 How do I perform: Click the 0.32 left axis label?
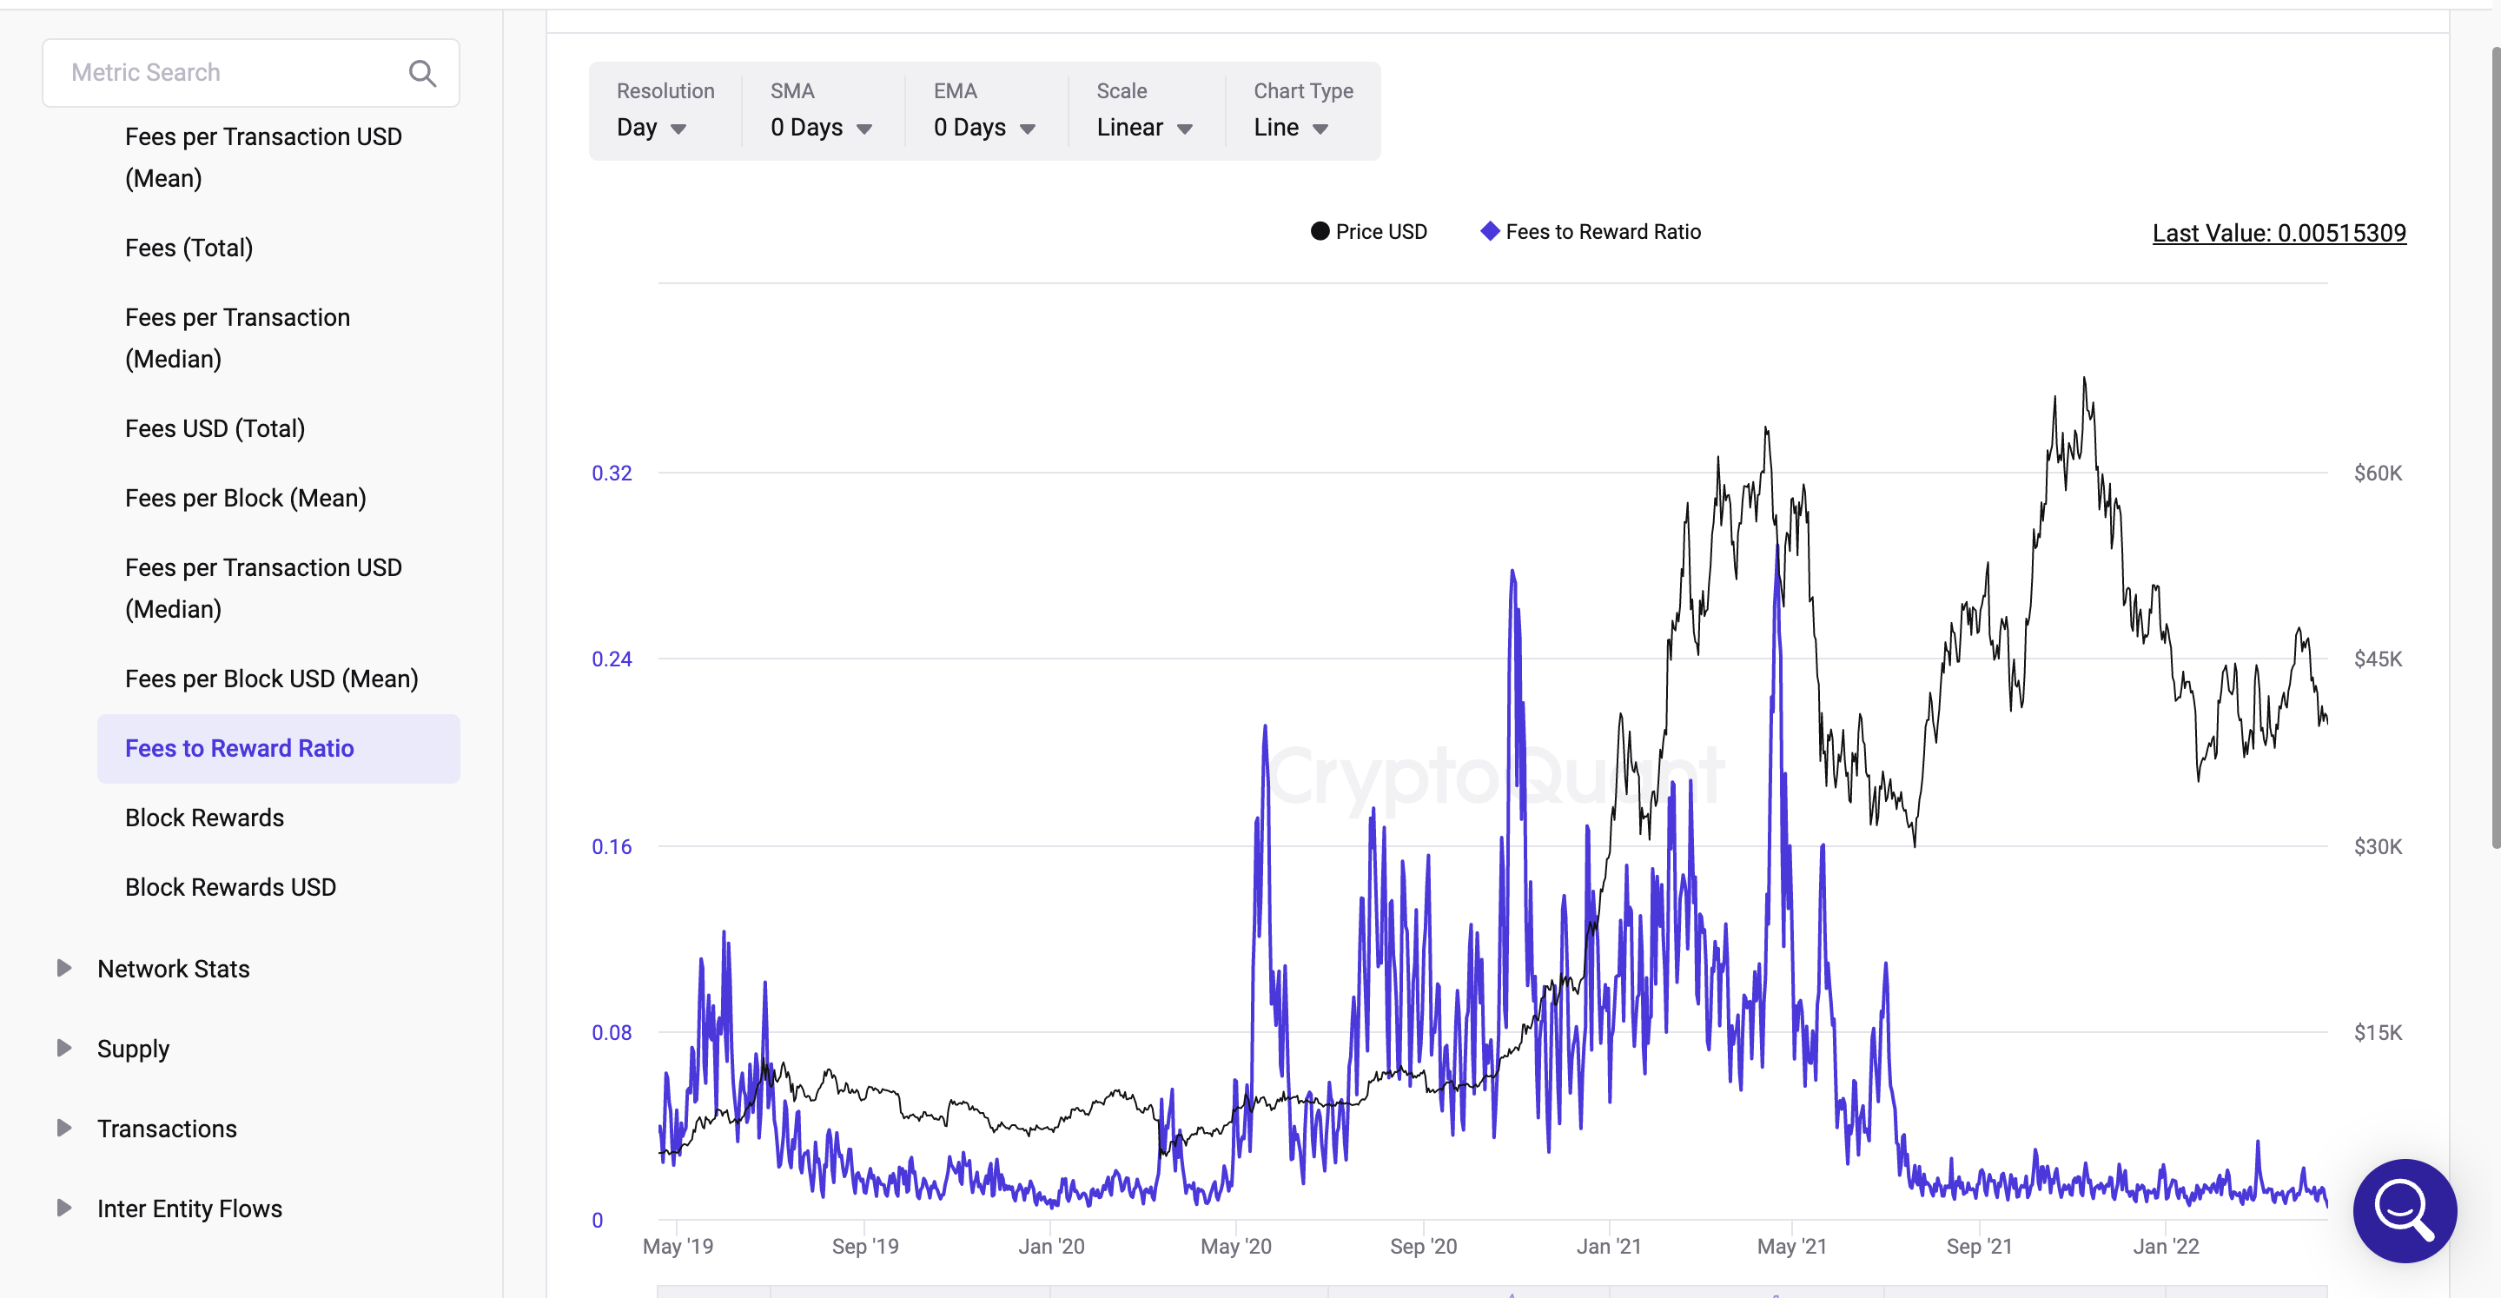tap(612, 473)
